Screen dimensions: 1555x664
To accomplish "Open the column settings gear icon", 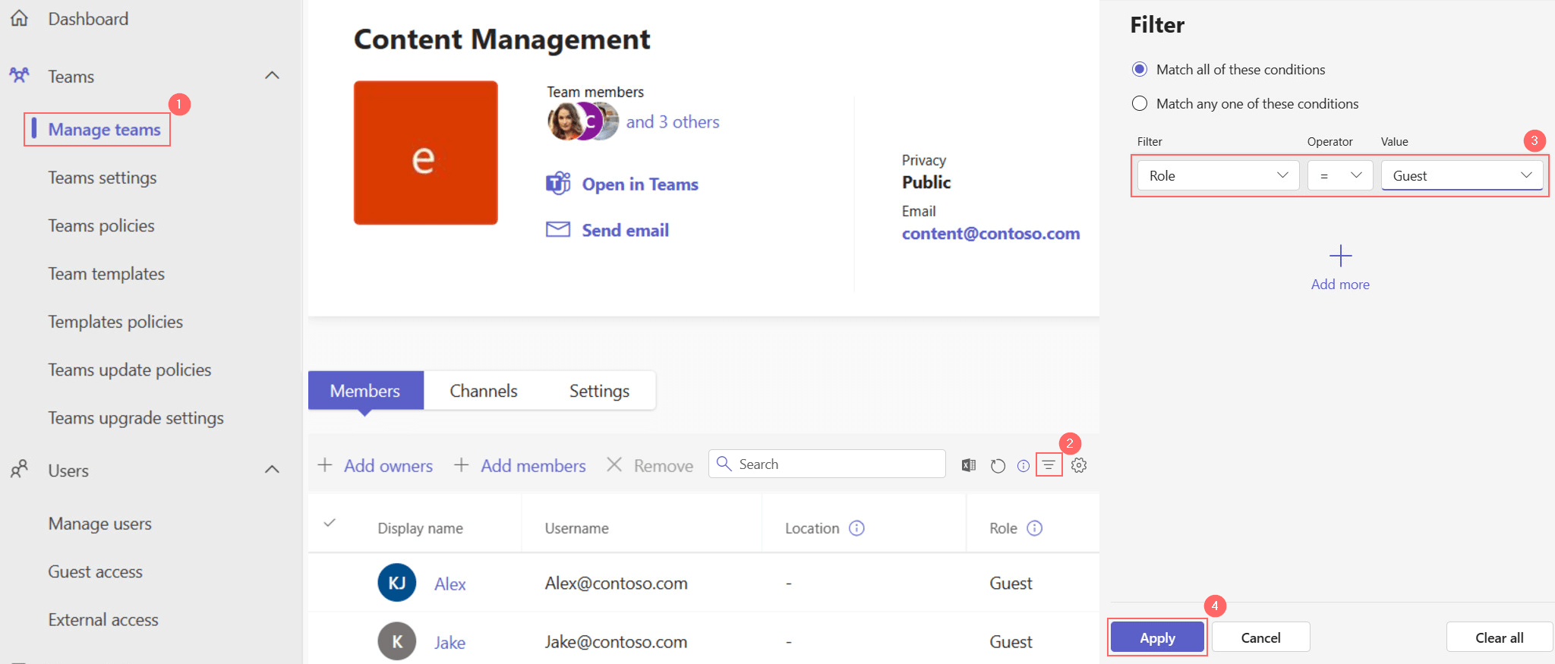I will [1079, 465].
